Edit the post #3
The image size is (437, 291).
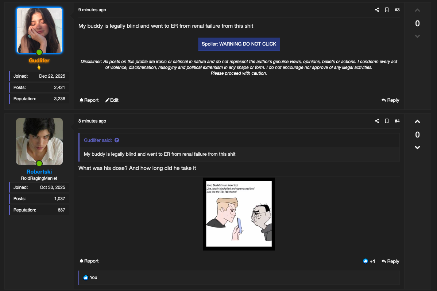(112, 100)
